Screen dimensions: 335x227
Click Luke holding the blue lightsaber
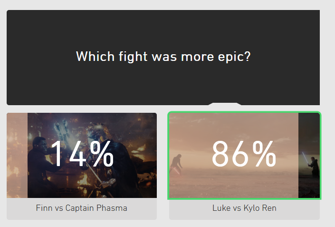[x=312, y=166]
